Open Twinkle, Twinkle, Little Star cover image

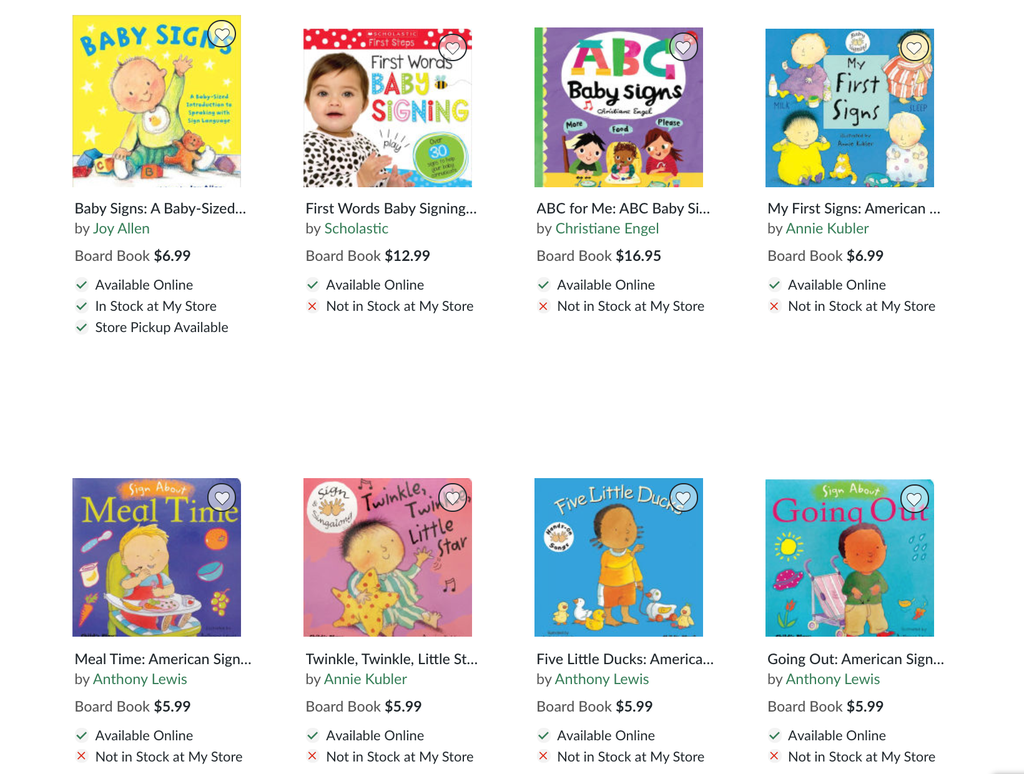(x=388, y=557)
